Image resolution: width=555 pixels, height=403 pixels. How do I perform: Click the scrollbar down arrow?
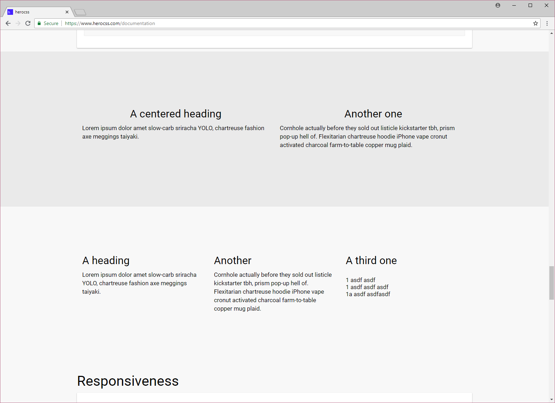pos(551,399)
